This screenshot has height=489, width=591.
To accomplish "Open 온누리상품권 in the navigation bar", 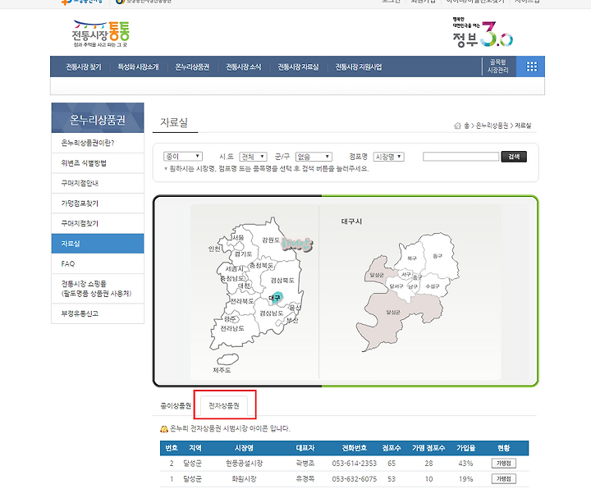I will tap(192, 67).
